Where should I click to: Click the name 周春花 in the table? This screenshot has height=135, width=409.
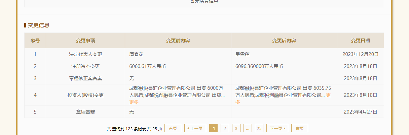(136, 54)
